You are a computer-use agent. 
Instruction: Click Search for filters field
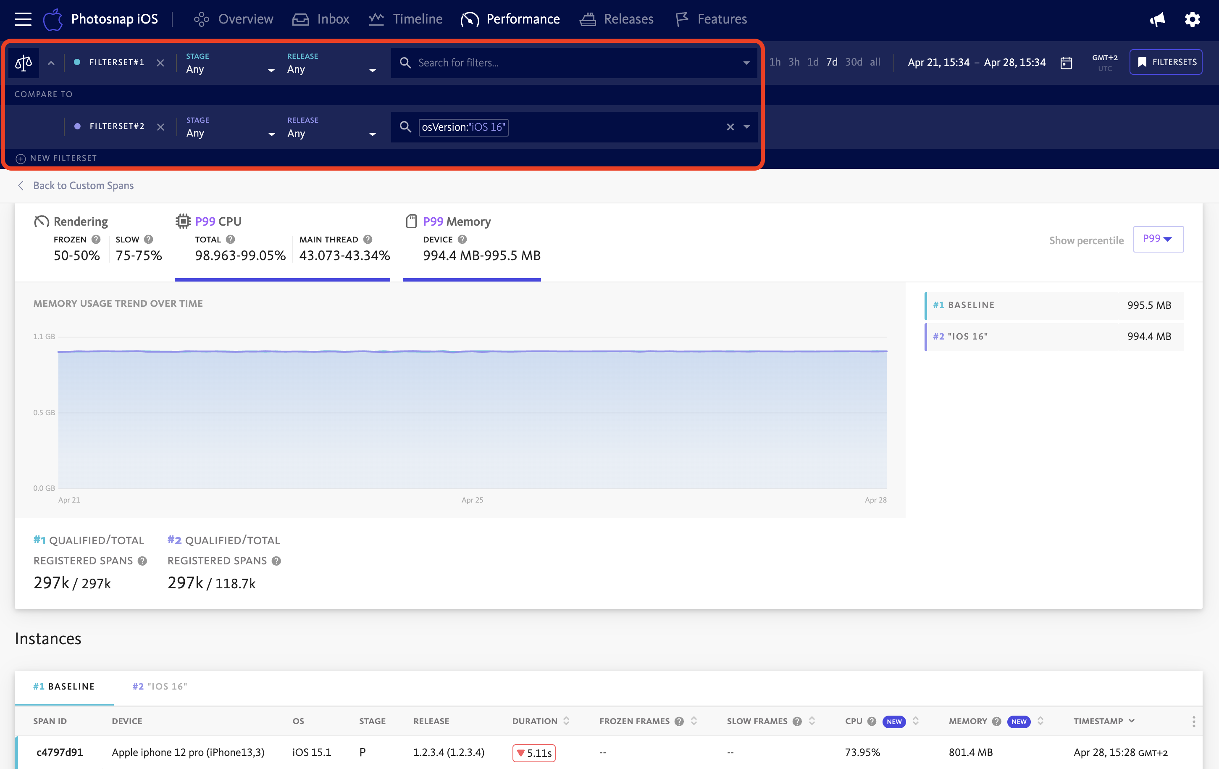click(574, 63)
